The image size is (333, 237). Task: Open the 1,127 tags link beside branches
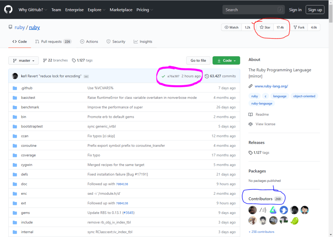[x=82, y=60]
